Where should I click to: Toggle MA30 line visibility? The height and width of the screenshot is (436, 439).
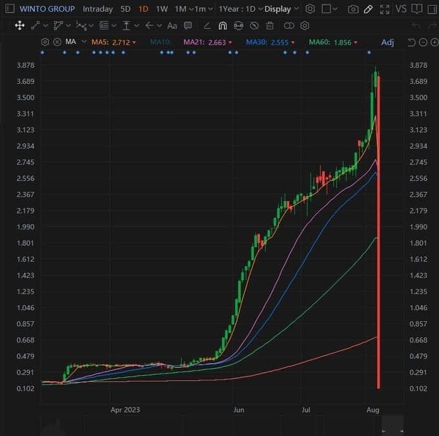click(270, 42)
